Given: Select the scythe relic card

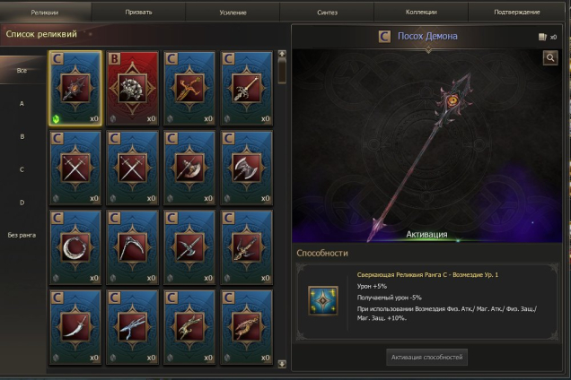Looking at the screenshot, I should 133,247.
